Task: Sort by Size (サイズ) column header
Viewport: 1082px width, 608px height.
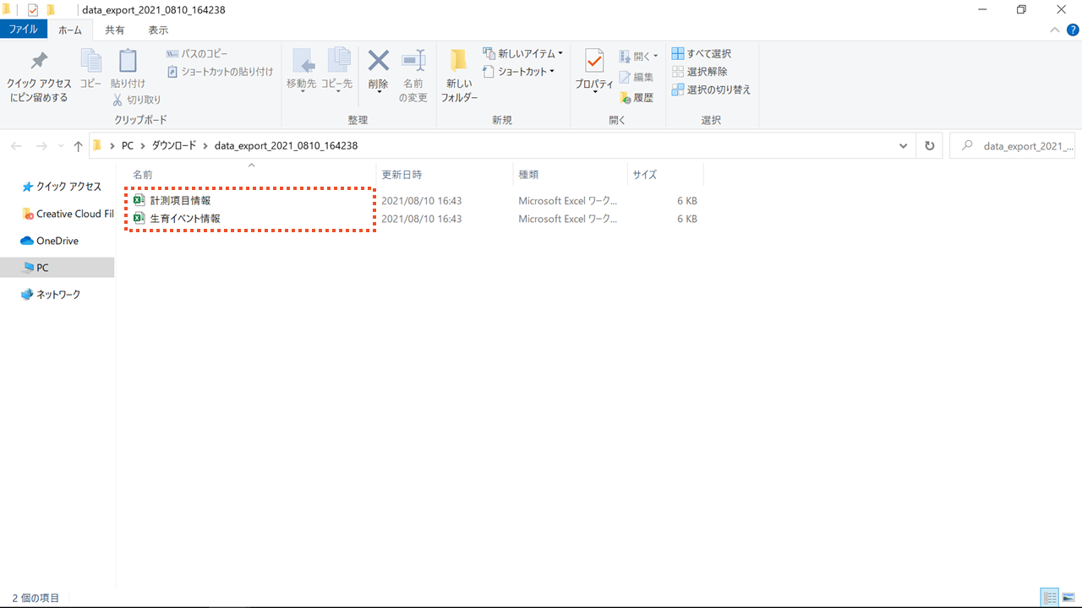Action: [644, 175]
